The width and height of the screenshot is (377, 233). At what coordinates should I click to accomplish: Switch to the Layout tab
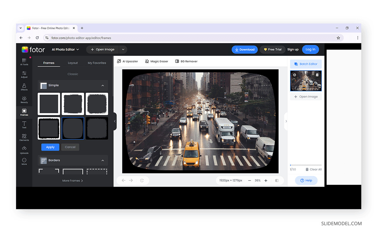(x=73, y=63)
